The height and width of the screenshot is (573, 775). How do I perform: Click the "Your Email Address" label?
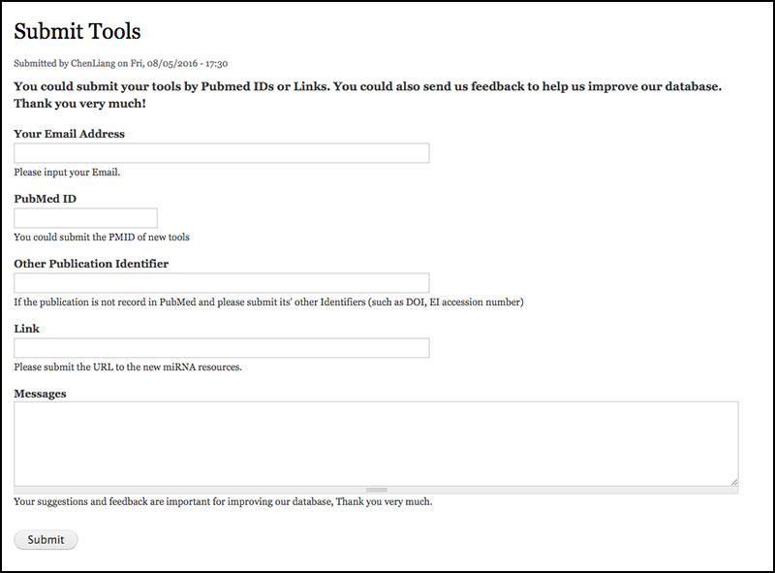click(x=69, y=134)
